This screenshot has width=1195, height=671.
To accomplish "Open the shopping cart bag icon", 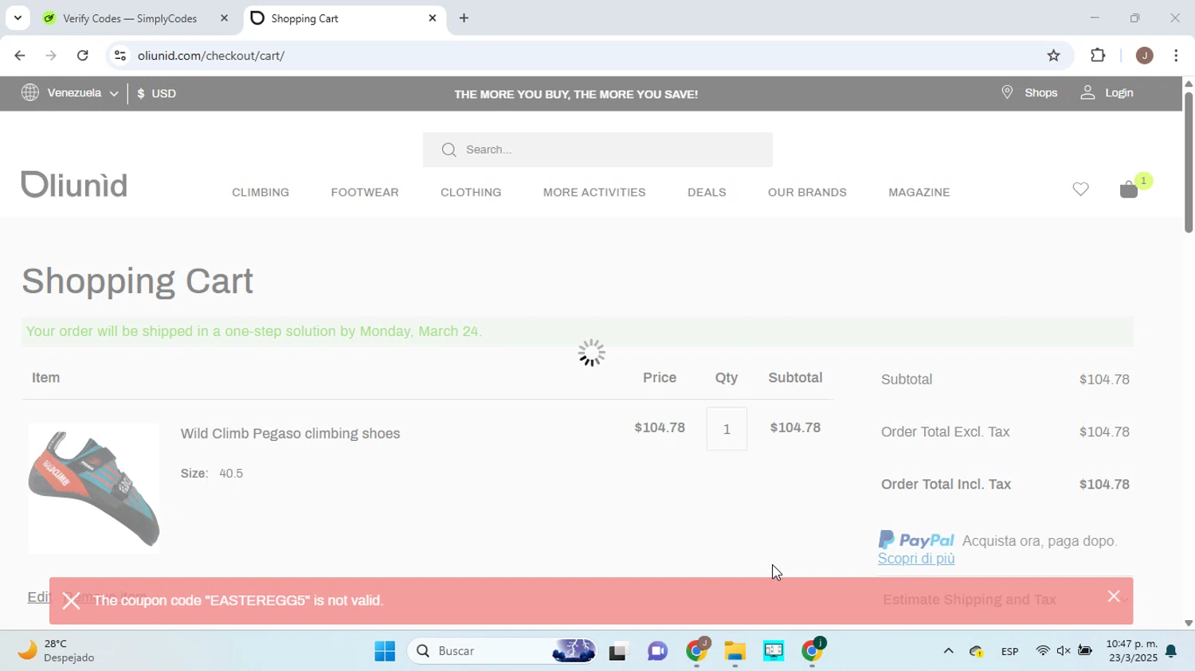I will pos(1129,189).
